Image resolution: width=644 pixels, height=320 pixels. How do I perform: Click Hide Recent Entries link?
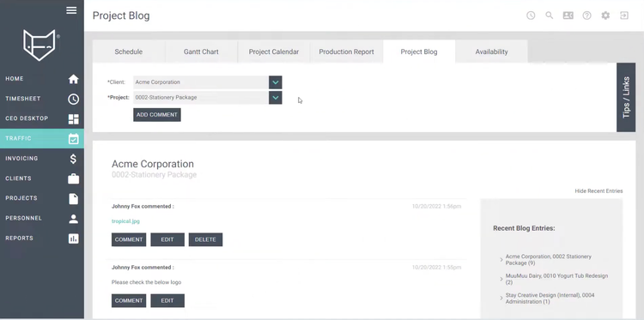tap(598, 191)
